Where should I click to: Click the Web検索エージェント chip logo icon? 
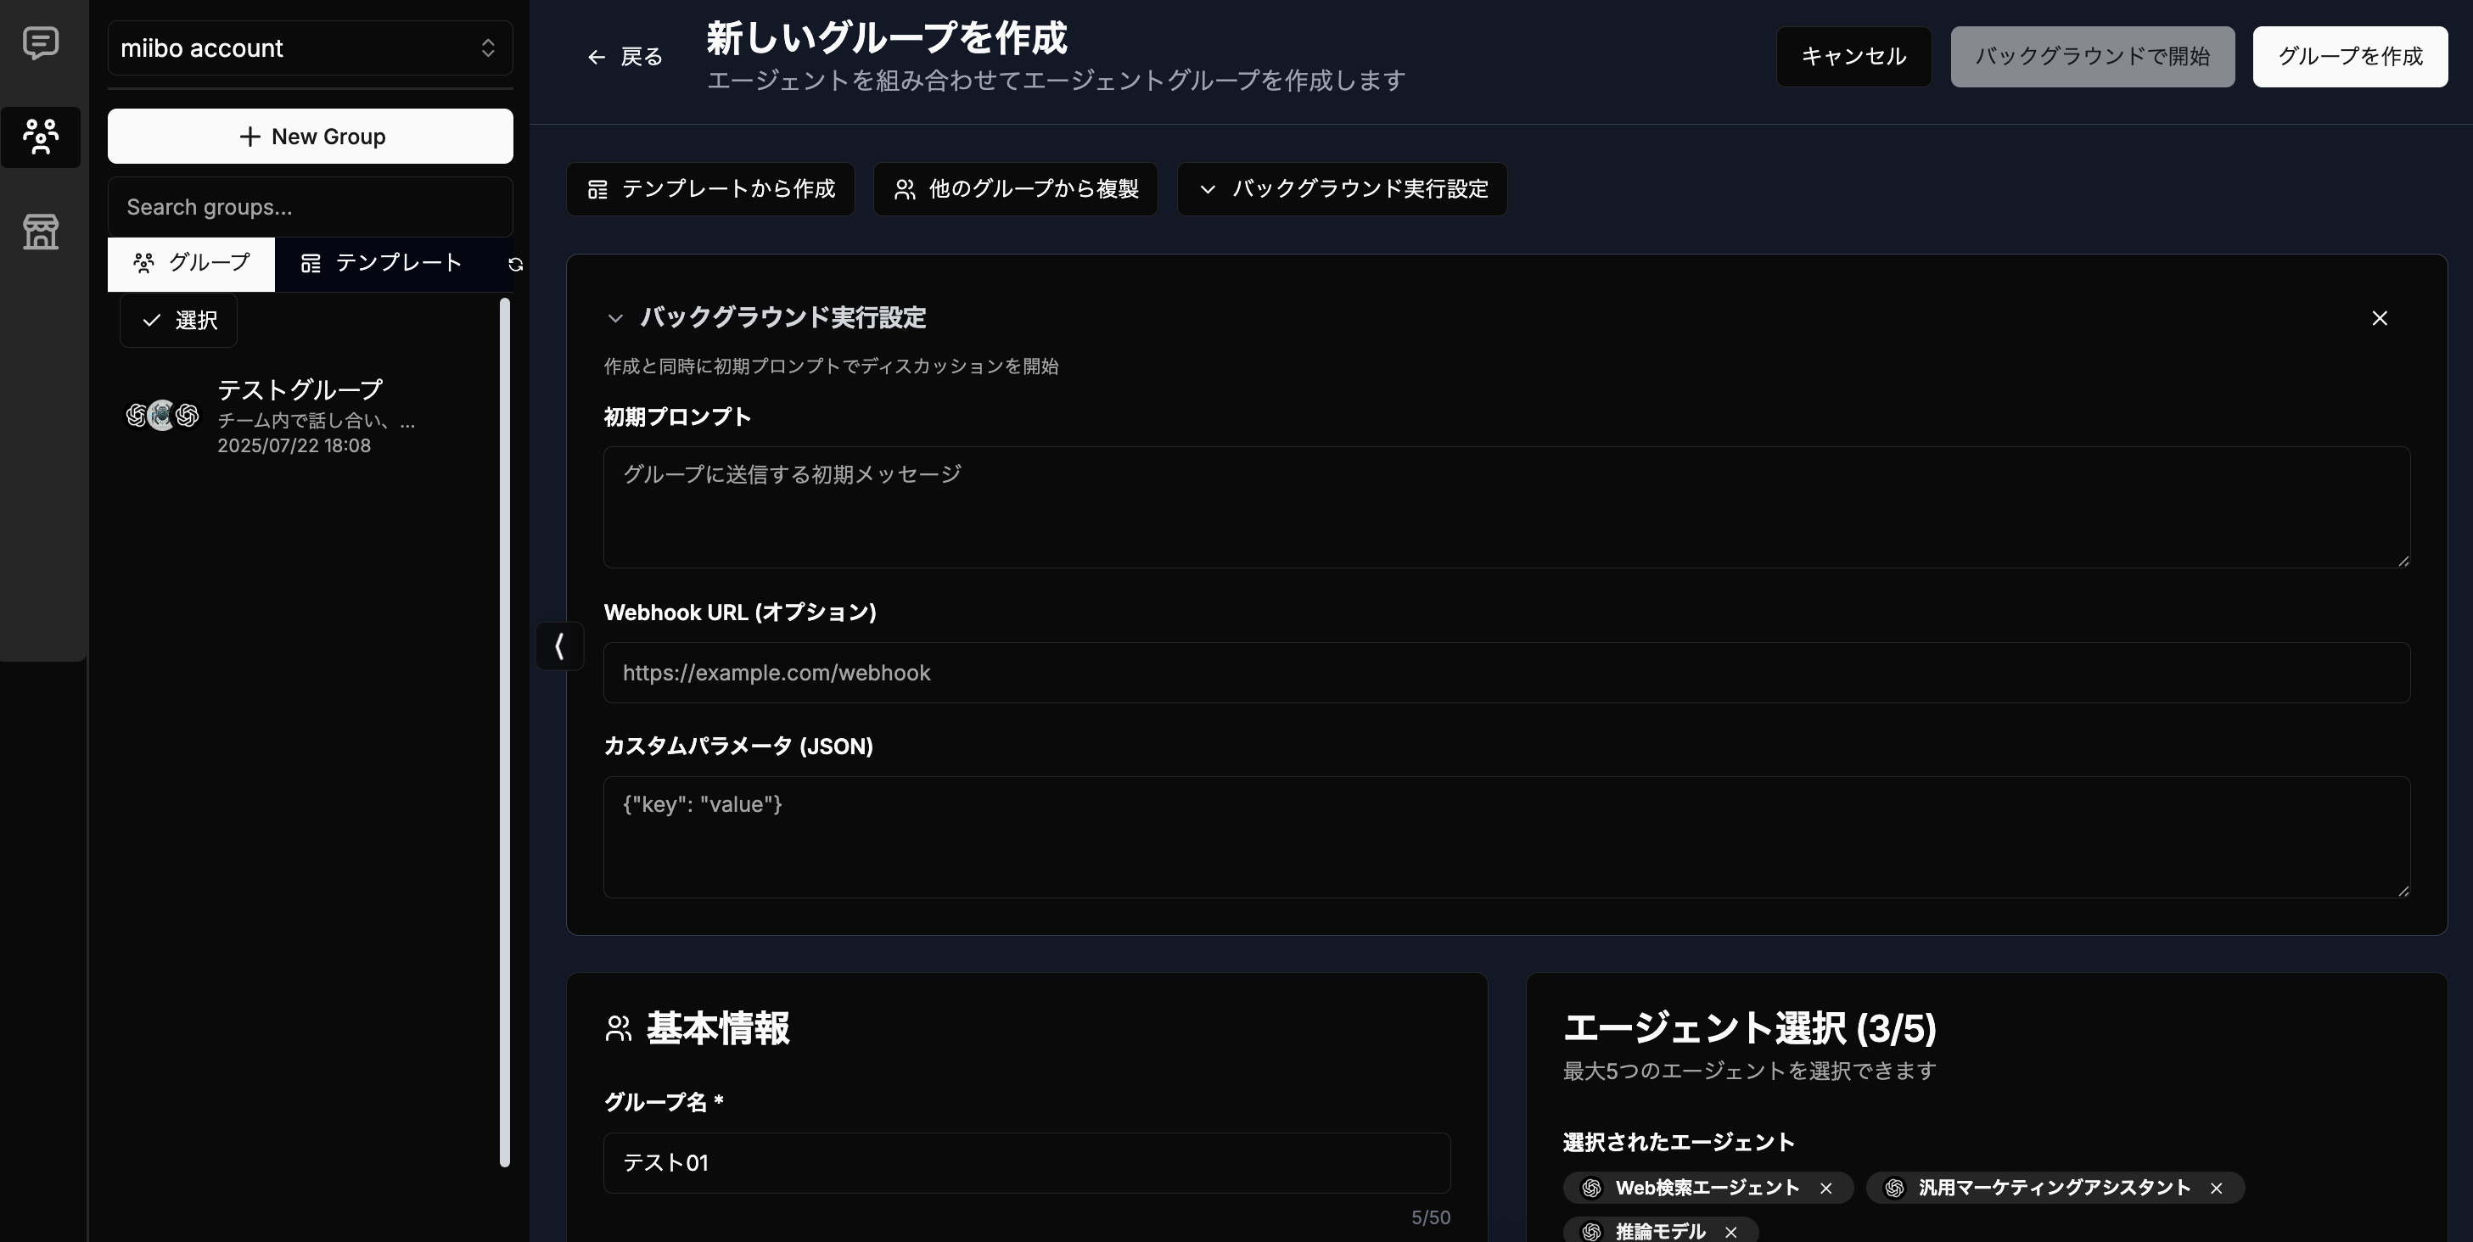click(1592, 1189)
